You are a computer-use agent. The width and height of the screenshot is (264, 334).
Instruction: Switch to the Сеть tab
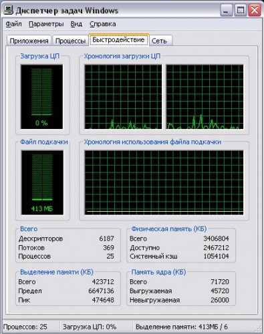point(160,41)
